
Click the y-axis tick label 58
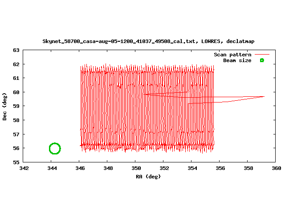click(16, 120)
